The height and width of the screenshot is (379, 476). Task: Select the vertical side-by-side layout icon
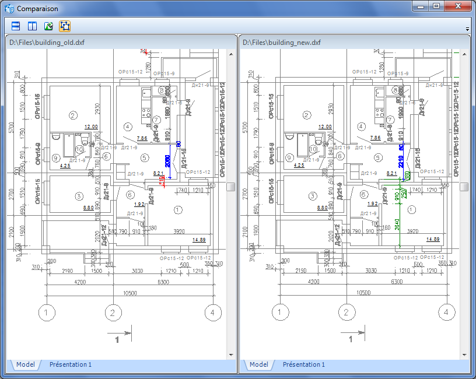click(33, 26)
